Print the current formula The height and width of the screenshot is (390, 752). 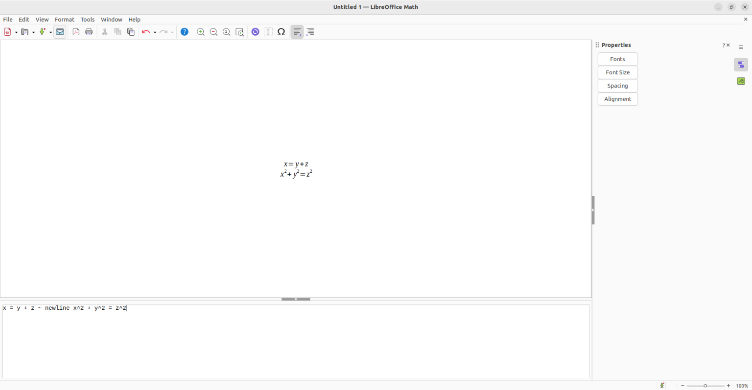tap(89, 32)
